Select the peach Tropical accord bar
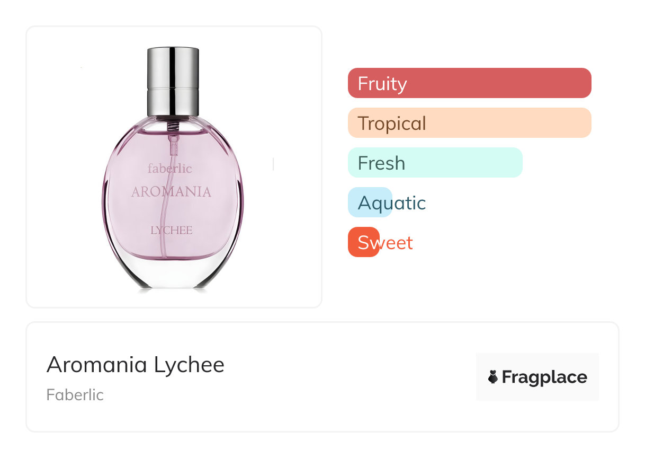645x458 pixels. pos(469,123)
